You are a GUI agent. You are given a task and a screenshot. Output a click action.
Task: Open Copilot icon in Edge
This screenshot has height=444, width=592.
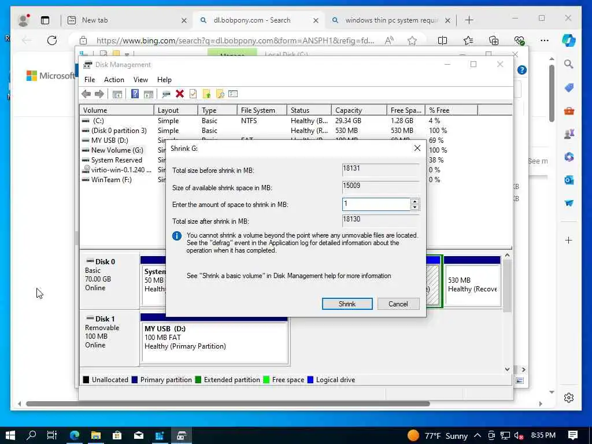pos(569,40)
